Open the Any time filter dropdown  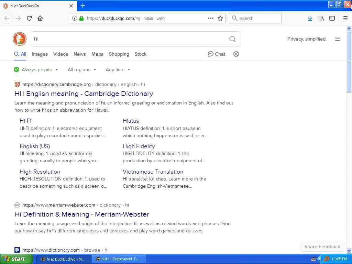click(118, 69)
